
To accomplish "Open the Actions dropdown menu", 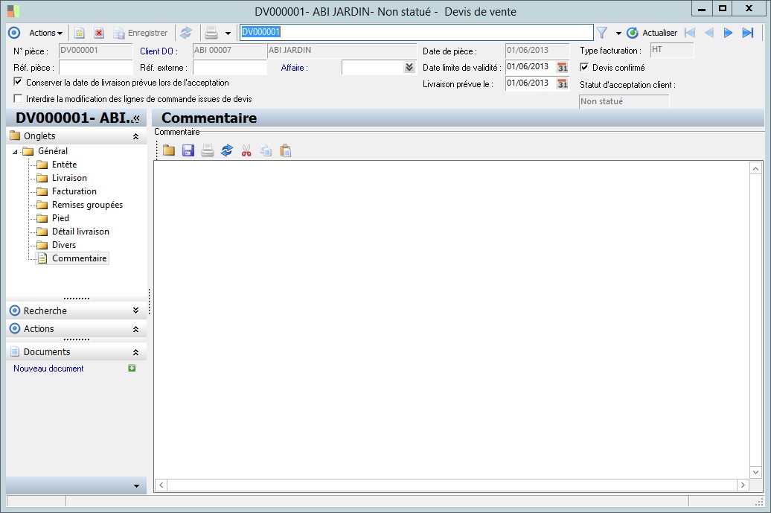I will coord(45,33).
